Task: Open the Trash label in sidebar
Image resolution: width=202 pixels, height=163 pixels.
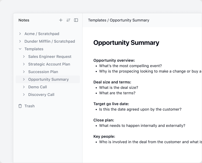Action: pyautogui.click(x=30, y=106)
